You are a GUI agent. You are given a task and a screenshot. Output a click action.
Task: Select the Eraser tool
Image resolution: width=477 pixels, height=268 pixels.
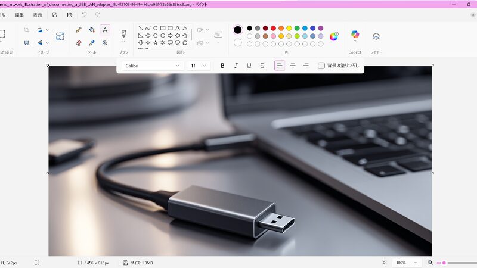coord(79,43)
